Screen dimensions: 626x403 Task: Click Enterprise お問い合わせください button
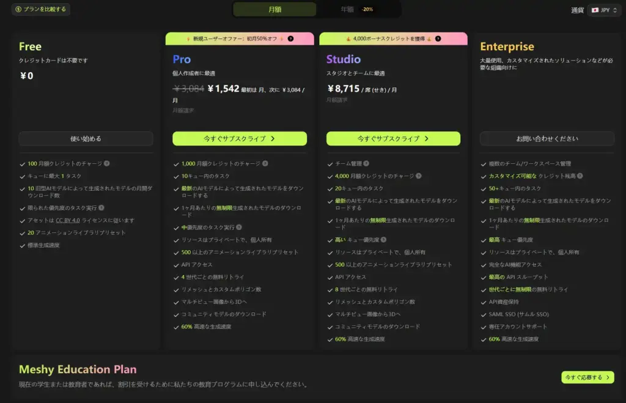coord(547,139)
